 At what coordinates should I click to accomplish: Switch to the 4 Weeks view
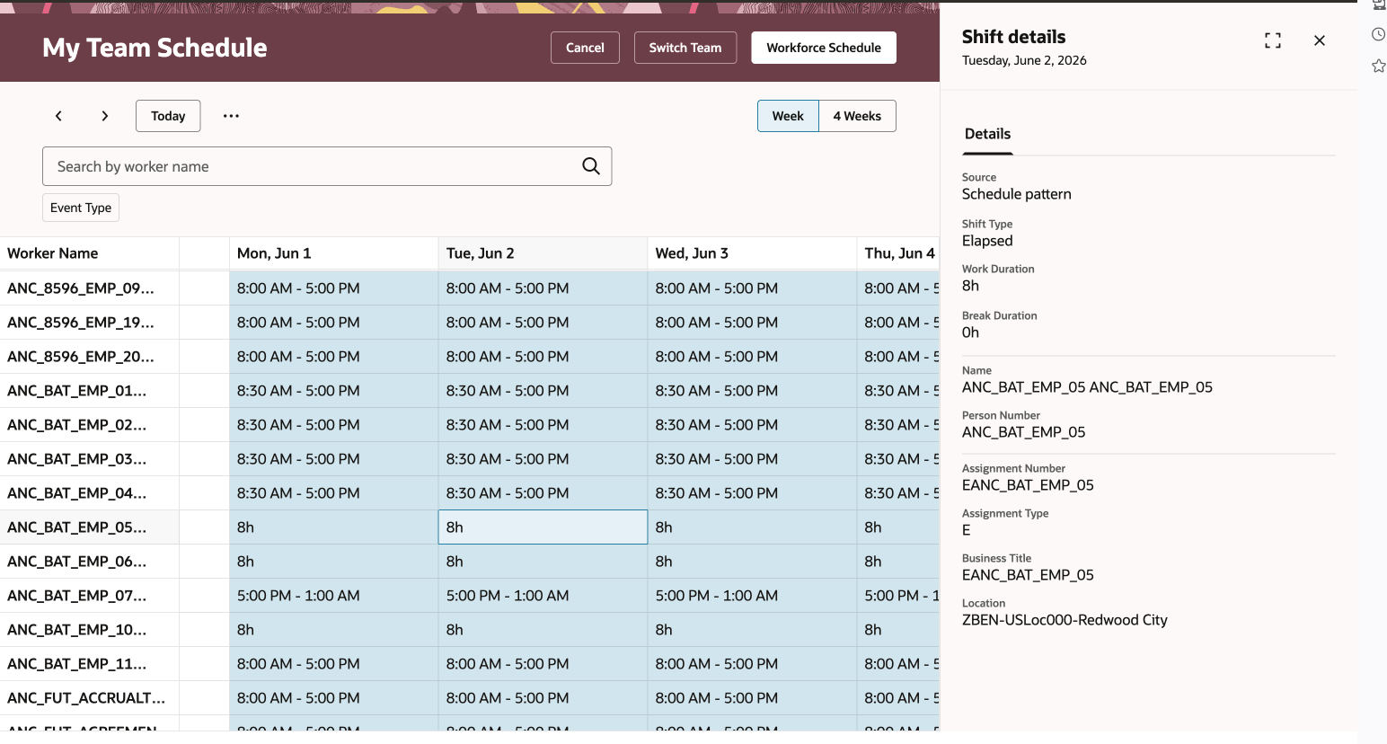[857, 116]
